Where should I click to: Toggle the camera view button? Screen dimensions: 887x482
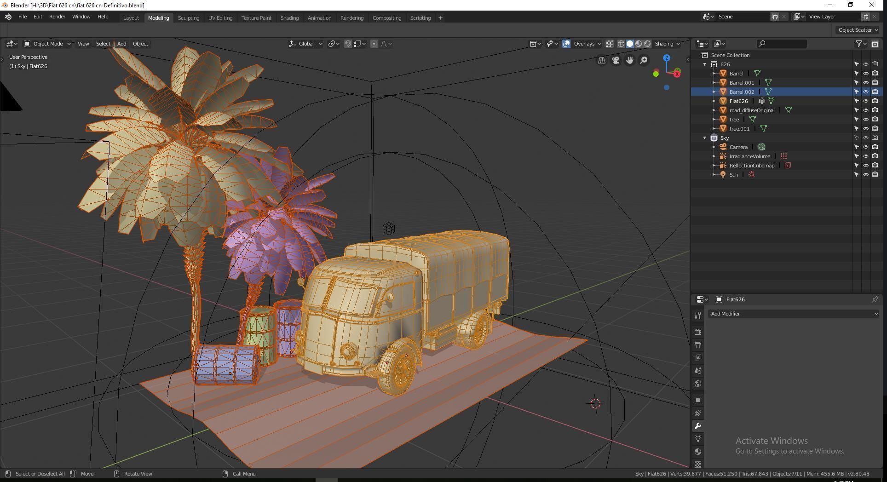[616, 60]
